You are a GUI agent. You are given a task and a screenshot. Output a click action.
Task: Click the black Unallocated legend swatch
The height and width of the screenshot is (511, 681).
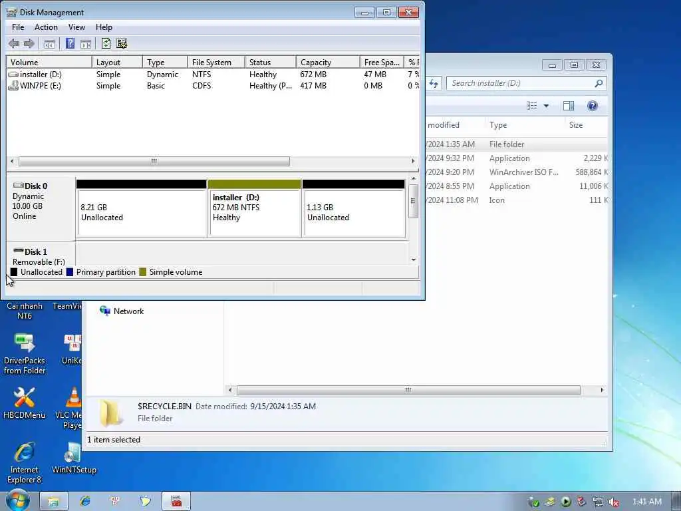(14, 272)
